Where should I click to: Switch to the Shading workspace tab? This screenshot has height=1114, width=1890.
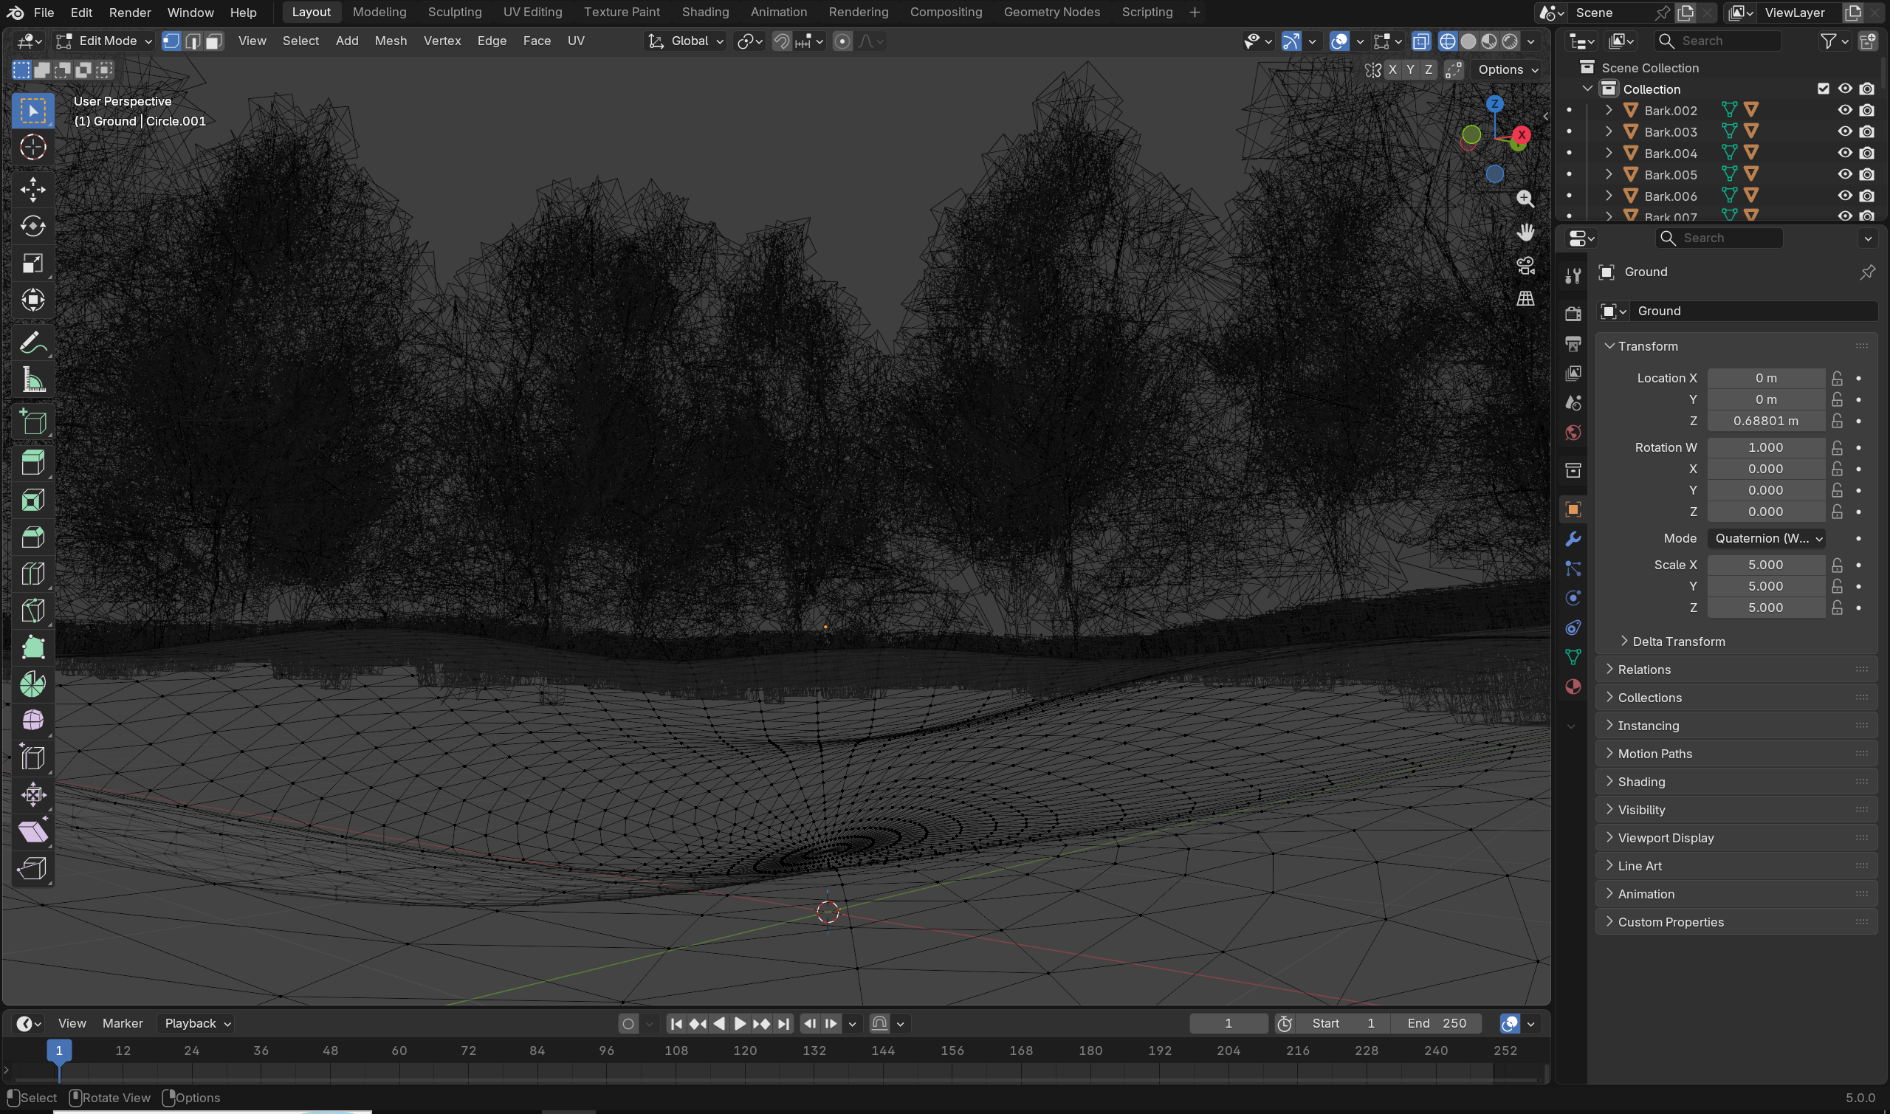[705, 12]
